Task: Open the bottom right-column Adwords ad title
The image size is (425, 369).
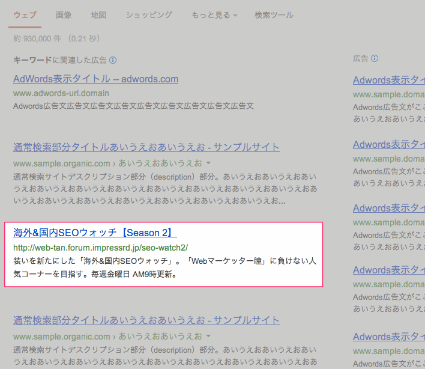Action: pos(388,337)
